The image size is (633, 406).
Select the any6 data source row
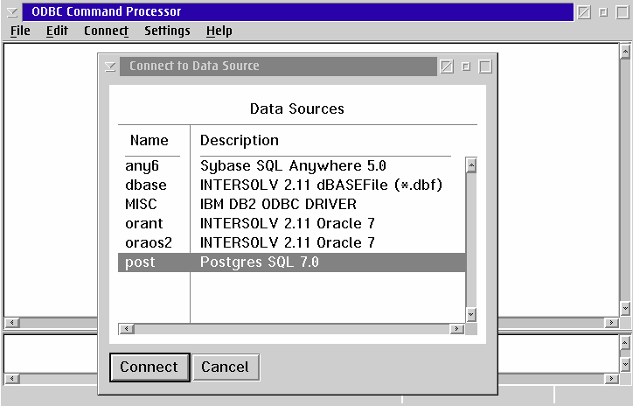291,165
